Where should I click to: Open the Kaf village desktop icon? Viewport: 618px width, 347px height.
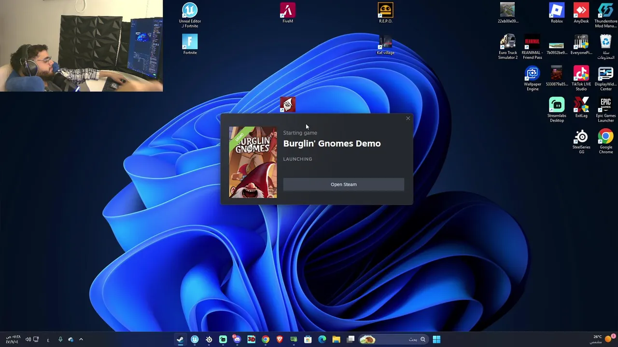pyautogui.click(x=385, y=44)
